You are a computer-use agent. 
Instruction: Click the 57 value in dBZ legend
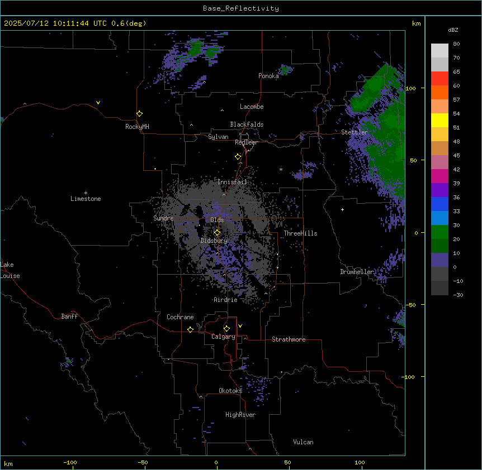point(456,100)
